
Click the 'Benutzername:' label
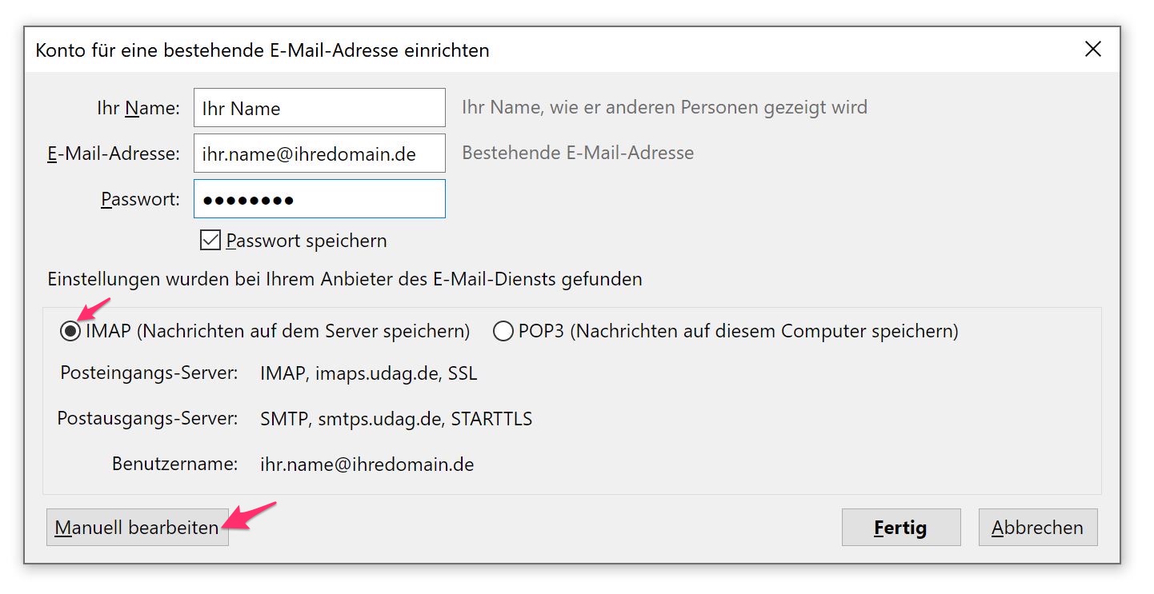(x=174, y=464)
